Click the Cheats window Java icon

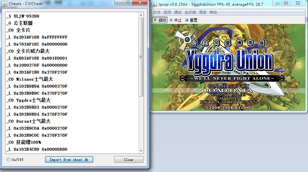pyautogui.click(x=4, y=4)
